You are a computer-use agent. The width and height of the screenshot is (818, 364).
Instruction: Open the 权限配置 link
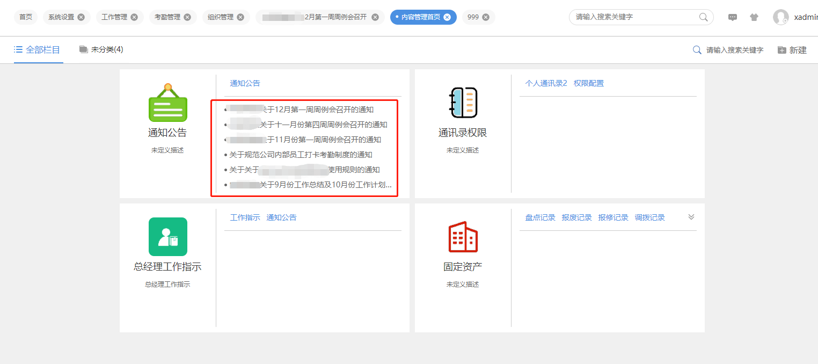(588, 83)
